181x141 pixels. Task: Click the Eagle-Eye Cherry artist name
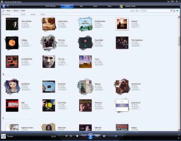click(x=27, y=127)
